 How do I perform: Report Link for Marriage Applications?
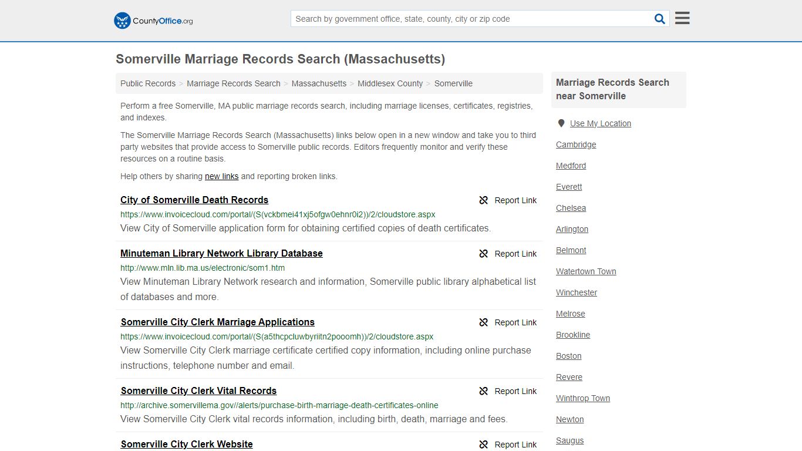[x=515, y=322]
